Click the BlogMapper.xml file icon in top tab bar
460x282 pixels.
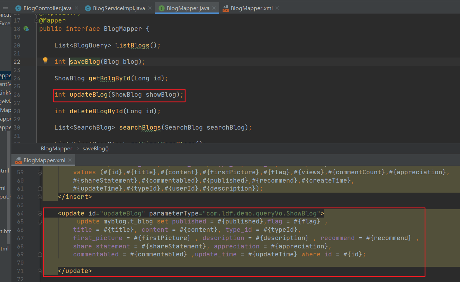(226, 8)
